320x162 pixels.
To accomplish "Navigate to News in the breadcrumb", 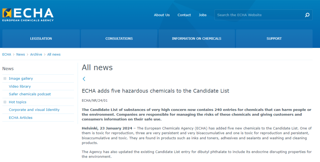I will [20, 54].
